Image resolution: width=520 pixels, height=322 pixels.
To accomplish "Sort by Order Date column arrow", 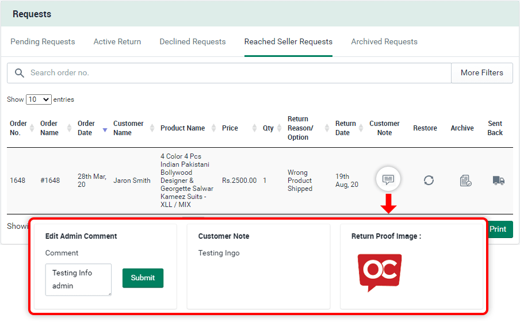I will coord(105,129).
